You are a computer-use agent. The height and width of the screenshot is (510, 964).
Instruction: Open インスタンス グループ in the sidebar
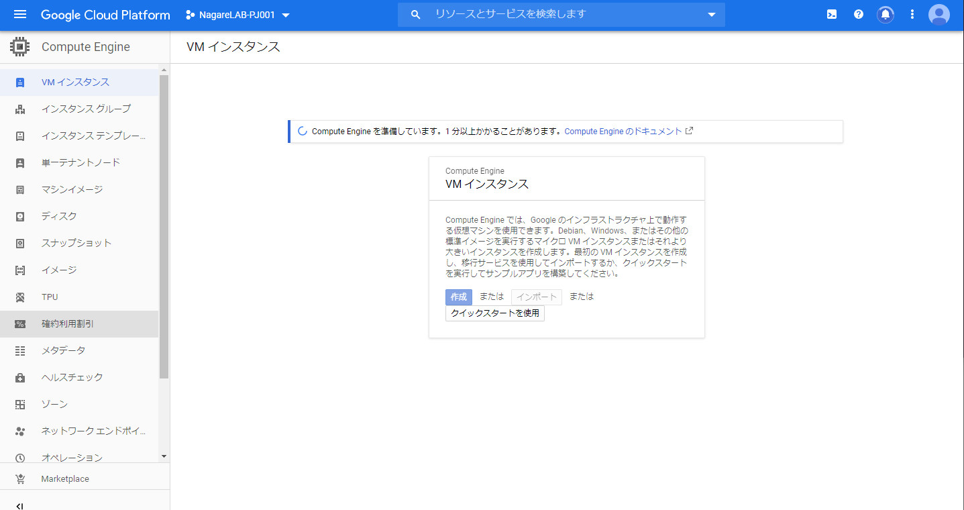click(79, 109)
